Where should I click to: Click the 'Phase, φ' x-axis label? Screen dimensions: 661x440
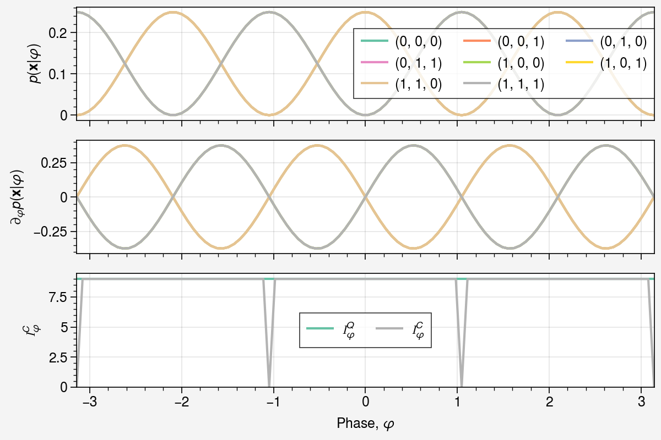coord(365,424)
